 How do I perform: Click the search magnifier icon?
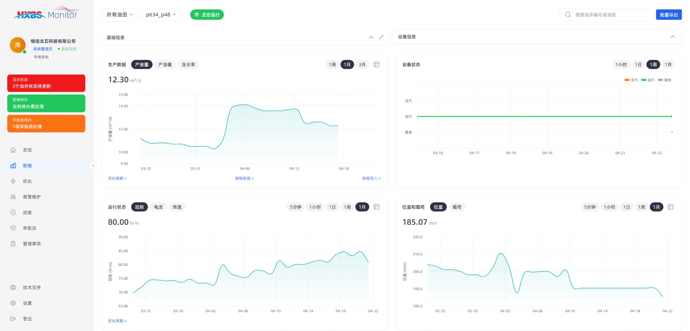pyautogui.click(x=568, y=15)
